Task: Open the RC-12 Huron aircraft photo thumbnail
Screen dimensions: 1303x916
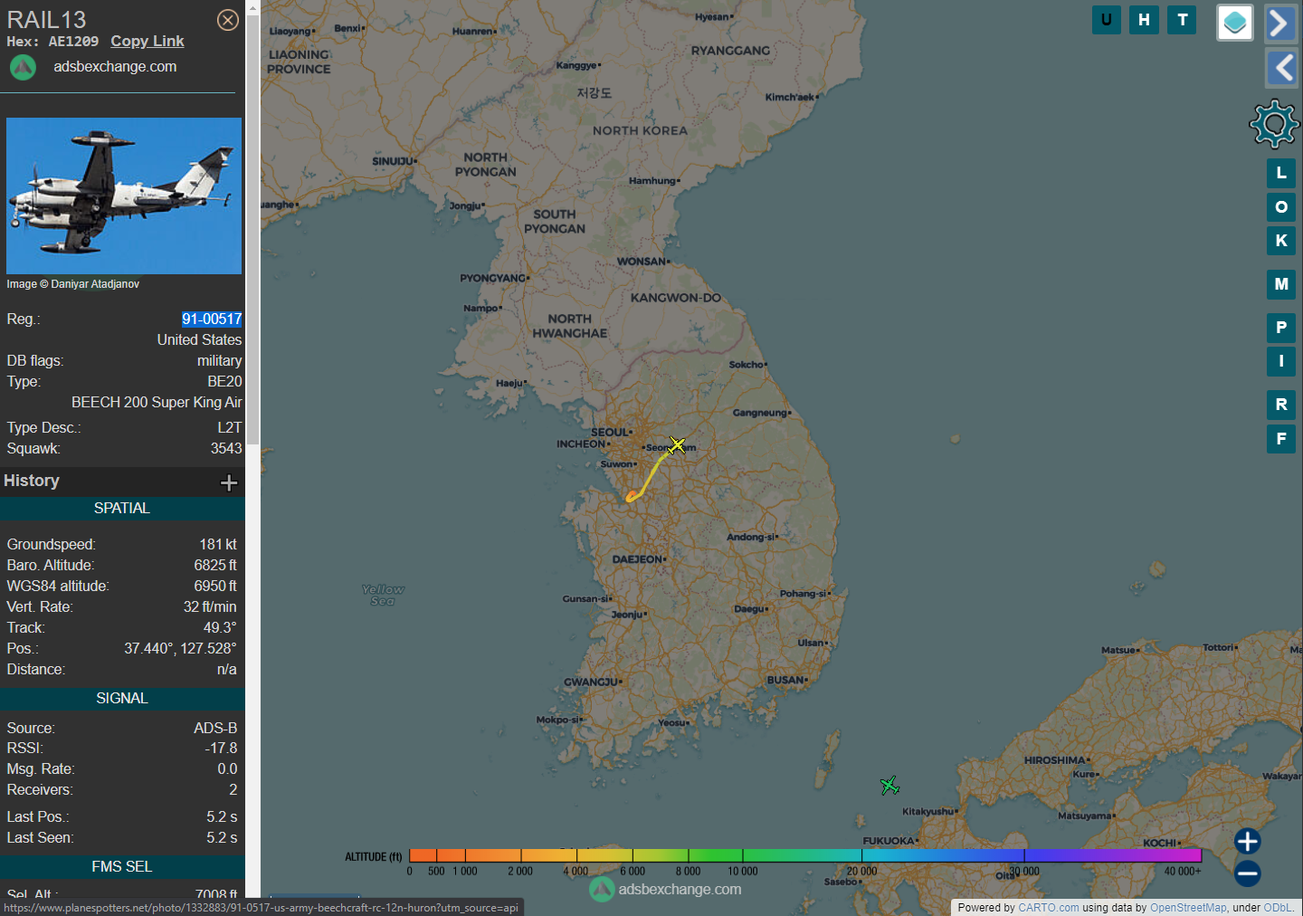Action: [124, 196]
